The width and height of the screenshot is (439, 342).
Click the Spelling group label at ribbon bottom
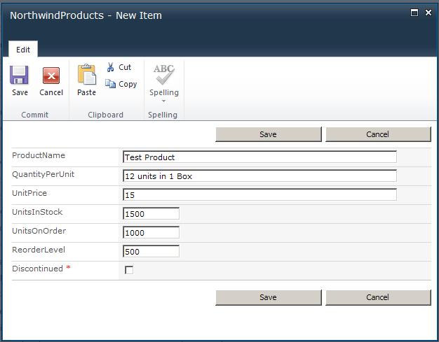click(163, 115)
